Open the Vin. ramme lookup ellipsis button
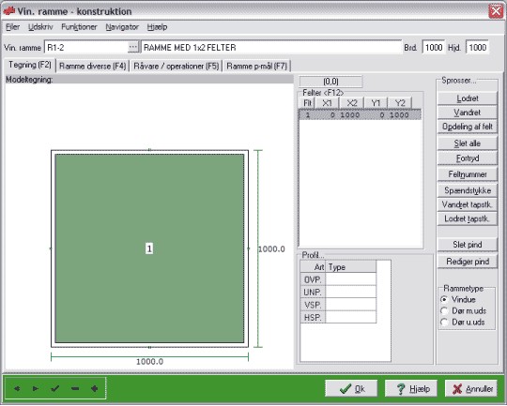507x406 pixels. coord(133,47)
